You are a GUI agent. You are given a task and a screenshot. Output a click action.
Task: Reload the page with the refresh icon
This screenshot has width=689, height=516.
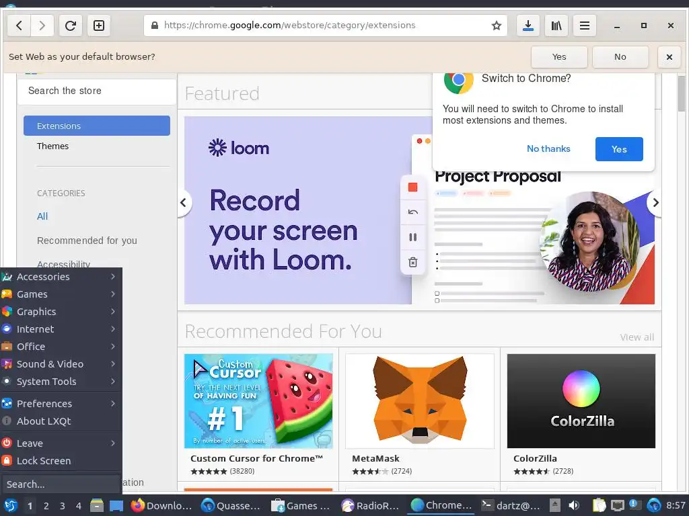70,26
